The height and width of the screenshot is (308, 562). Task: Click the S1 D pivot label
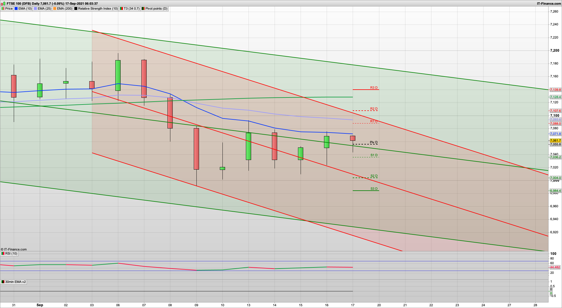tap(374, 155)
